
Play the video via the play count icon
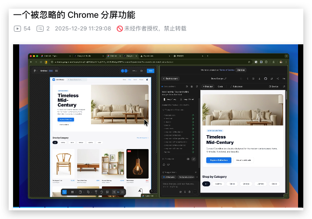pyautogui.click(x=17, y=29)
